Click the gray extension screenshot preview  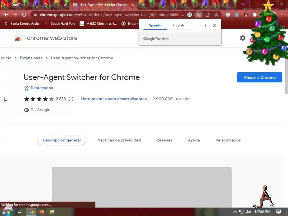142,187
